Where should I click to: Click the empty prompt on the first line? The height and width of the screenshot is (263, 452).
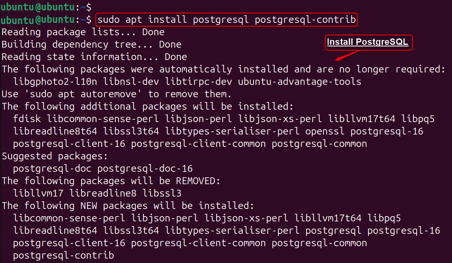click(x=46, y=6)
